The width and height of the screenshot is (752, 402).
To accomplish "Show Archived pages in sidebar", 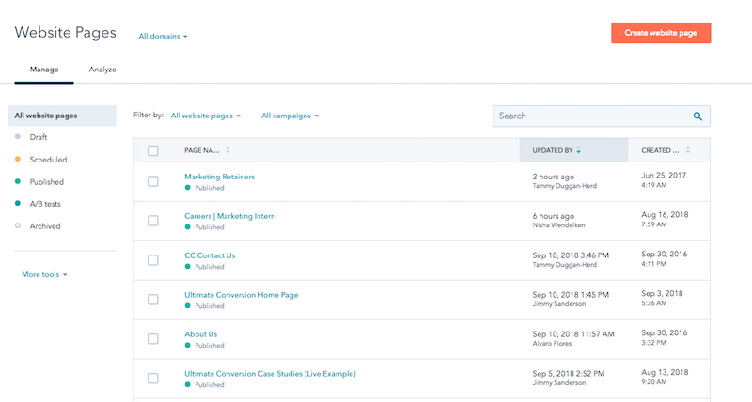I will pyautogui.click(x=45, y=226).
